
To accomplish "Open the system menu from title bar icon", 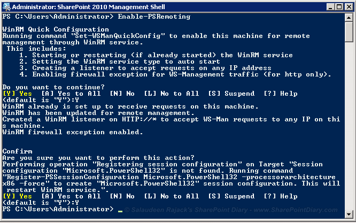I will click(x=6, y=7).
